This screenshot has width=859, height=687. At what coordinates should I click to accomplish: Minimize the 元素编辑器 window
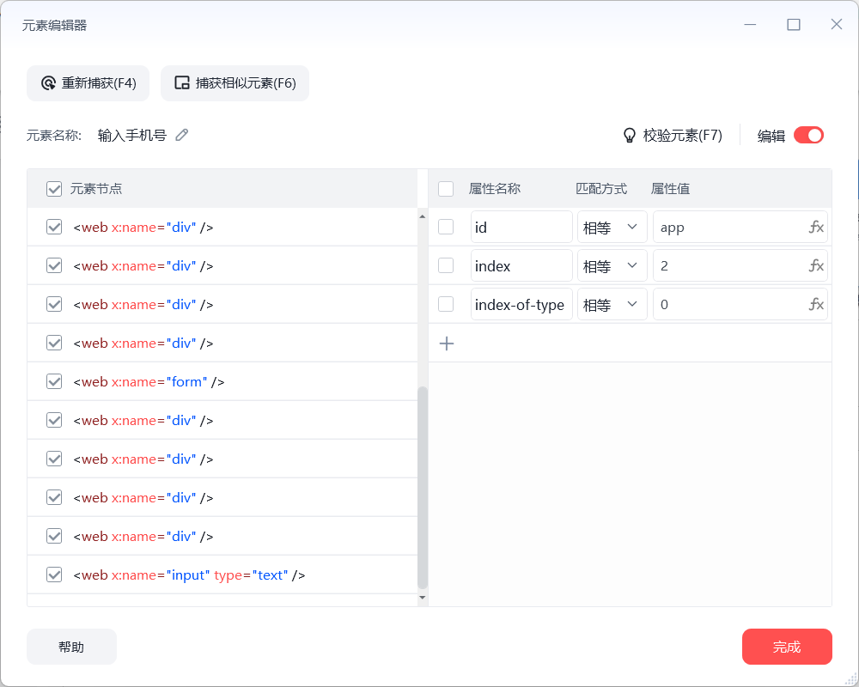(750, 25)
